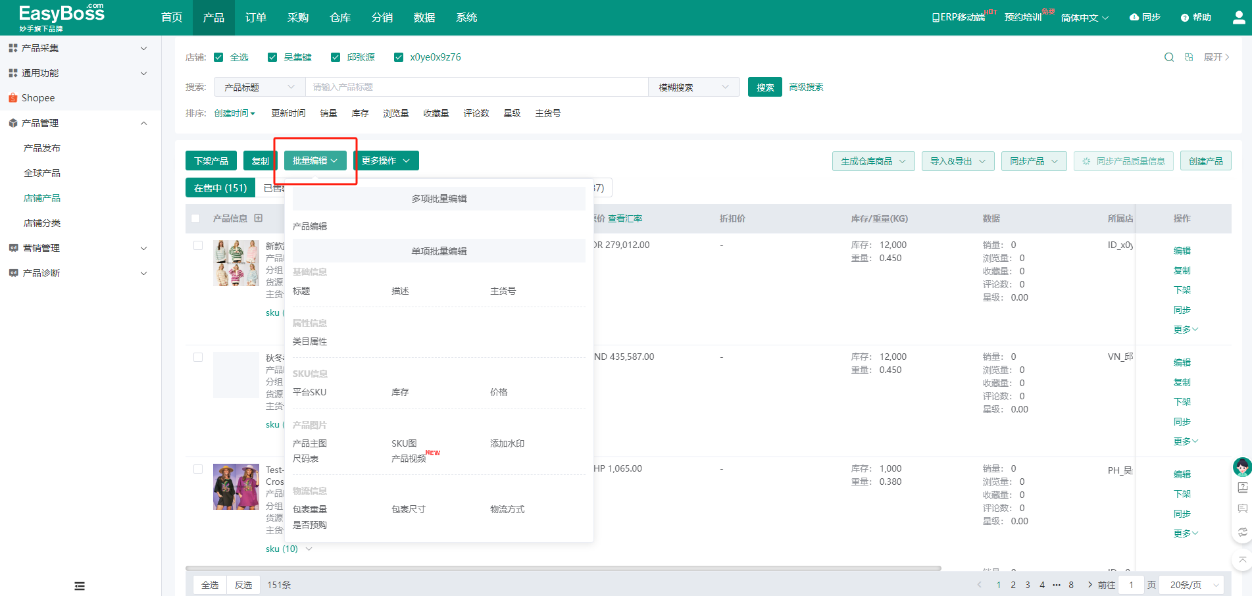Image resolution: width=1252 pixels, height=596 pixels.
Task: Open the 模糊搜索 match type dropdown
Action: 694,87
